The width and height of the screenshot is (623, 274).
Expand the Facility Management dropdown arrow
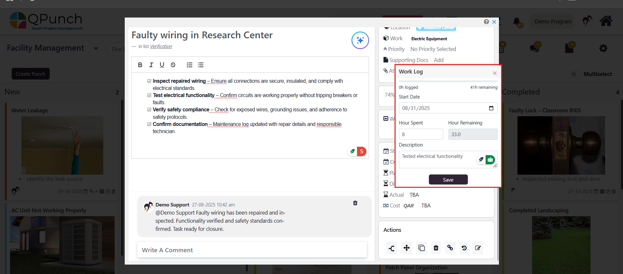point(96,49)
